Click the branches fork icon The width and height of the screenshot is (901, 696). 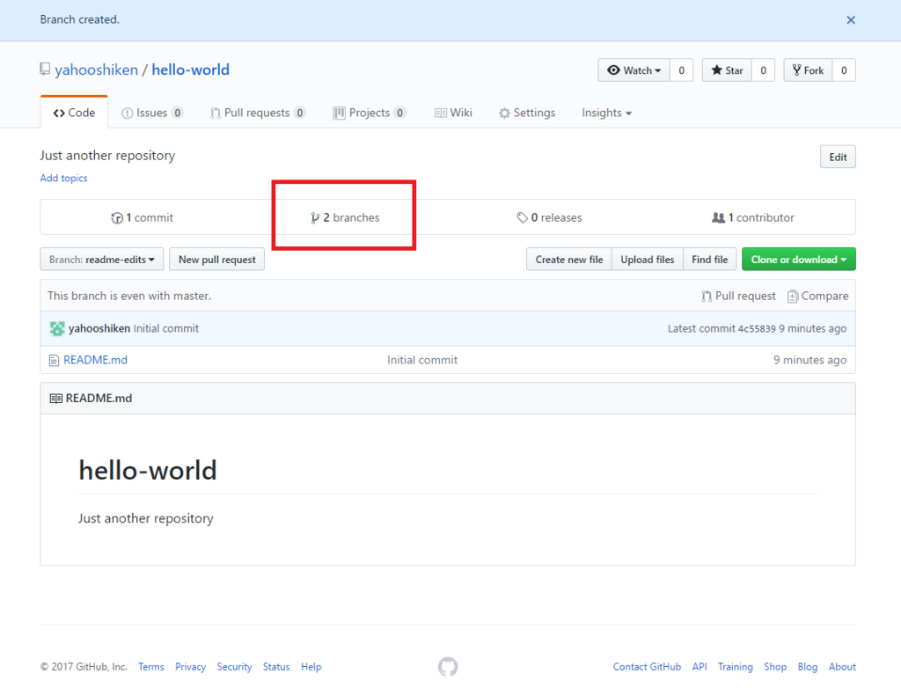point(315,218)
